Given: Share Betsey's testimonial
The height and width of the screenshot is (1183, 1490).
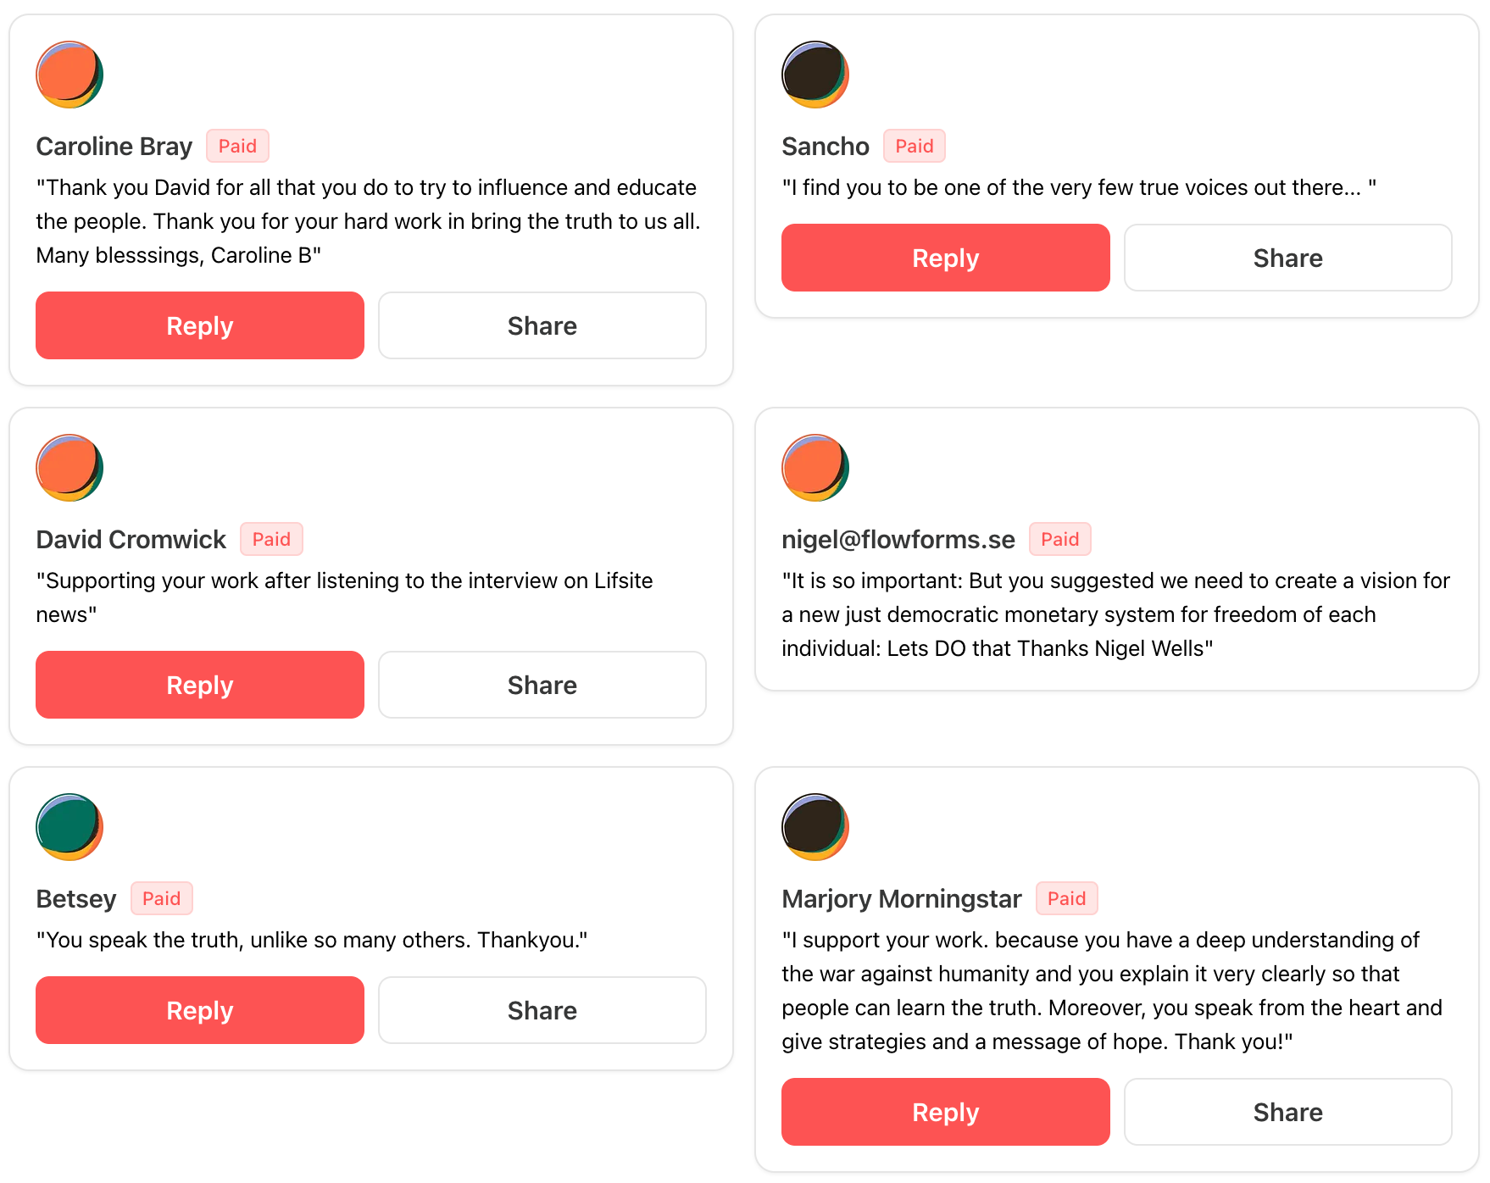Looking at the screenshot, I should coord(542,1010).
